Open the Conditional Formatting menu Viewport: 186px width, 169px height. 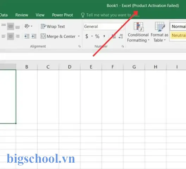pyautogui.click(x=138, y=32)
